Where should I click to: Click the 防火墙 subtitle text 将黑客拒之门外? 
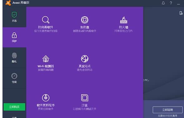tap(123, 31)
